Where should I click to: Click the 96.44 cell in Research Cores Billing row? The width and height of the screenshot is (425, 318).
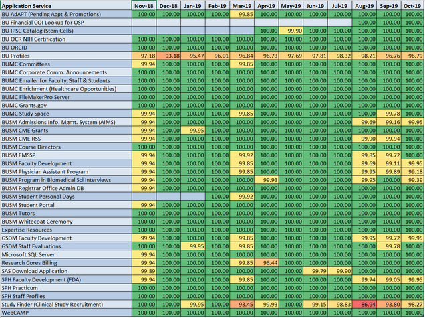pos(267,263)
